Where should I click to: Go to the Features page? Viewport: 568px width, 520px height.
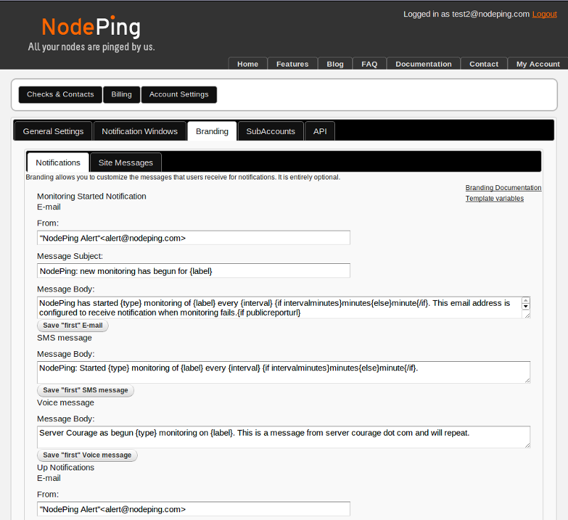293,64
